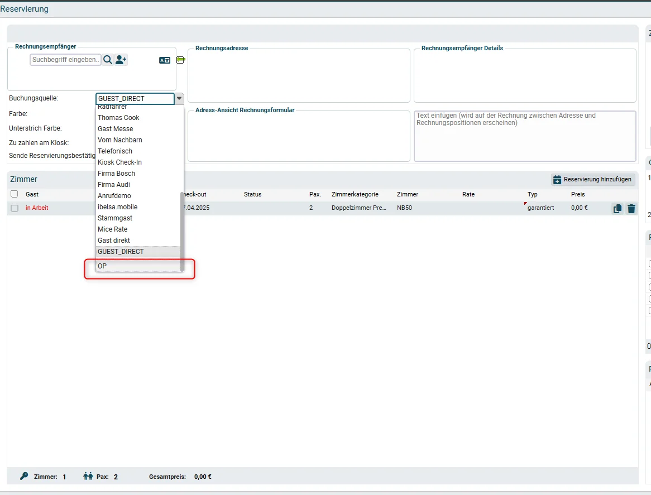Click the add new guest icon
This screenshot has height=495, width=651.
click(121, 60)
